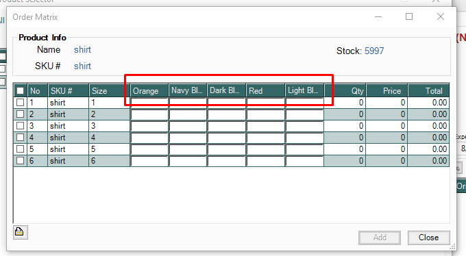Click the Light Blue field in row 5

[x=304, y=149]
